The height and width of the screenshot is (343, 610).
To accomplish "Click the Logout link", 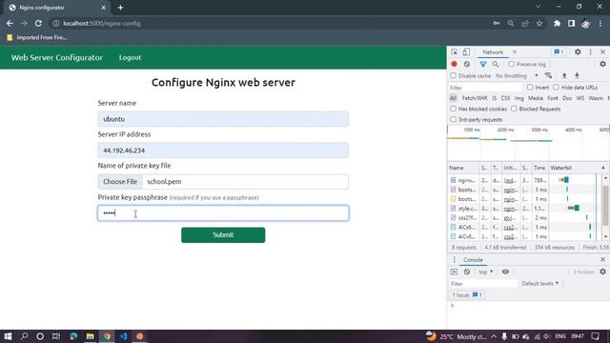I will [130, 57].
